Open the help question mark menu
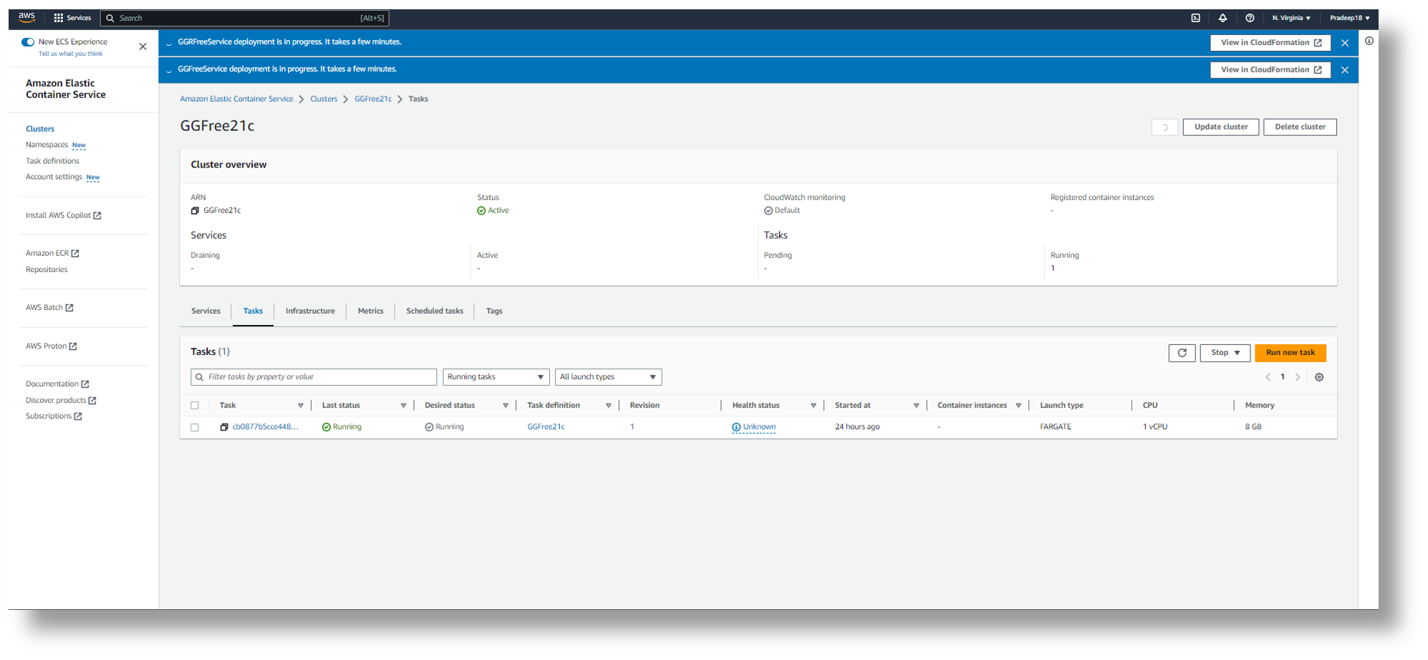The height and width of the screenshot is (660, 1428). (x=1250, y=18)
